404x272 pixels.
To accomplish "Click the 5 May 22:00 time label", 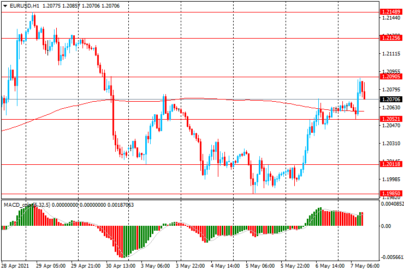I will click(x=295, y=266).
